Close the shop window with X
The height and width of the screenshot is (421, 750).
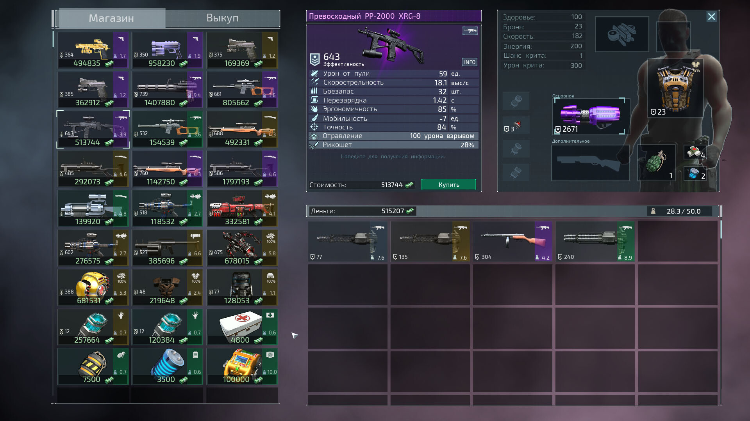point(711,17)
